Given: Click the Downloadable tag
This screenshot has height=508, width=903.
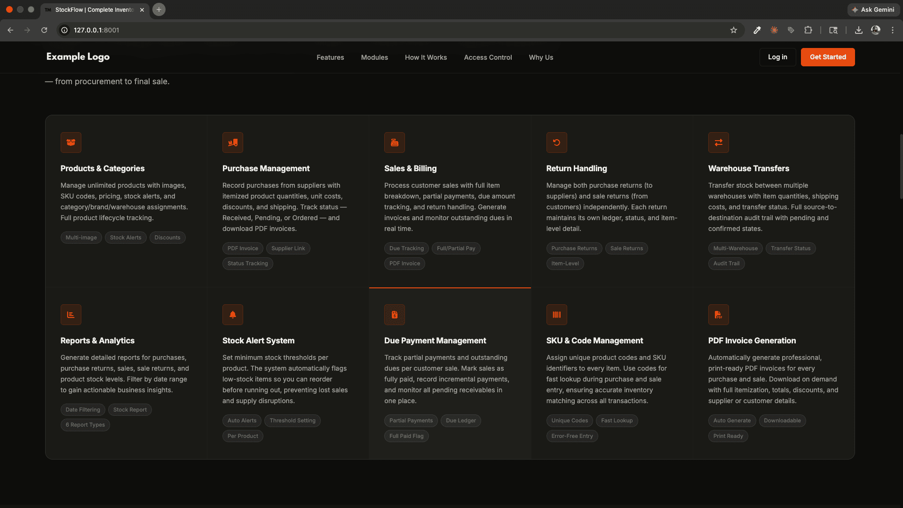Looking at the screenshot, I should coord(782,421).
